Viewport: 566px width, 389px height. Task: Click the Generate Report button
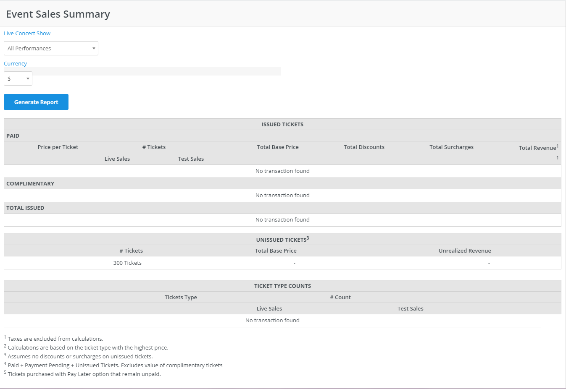pos(36,102)
